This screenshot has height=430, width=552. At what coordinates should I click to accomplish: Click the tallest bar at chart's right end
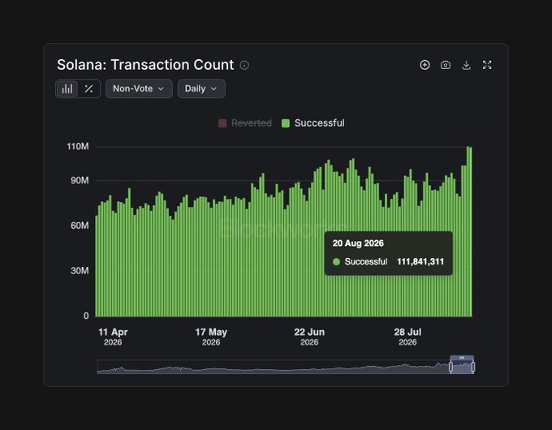(468, 231)
